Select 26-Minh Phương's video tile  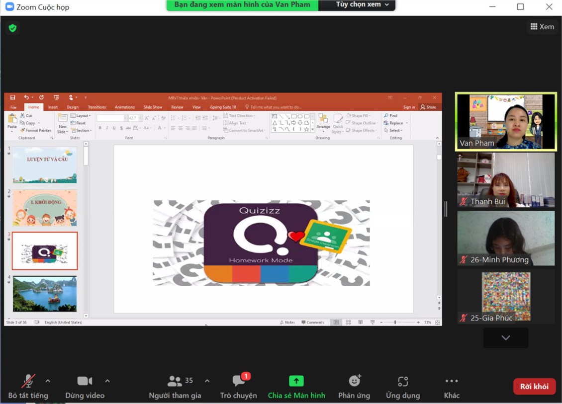(505, 238)
